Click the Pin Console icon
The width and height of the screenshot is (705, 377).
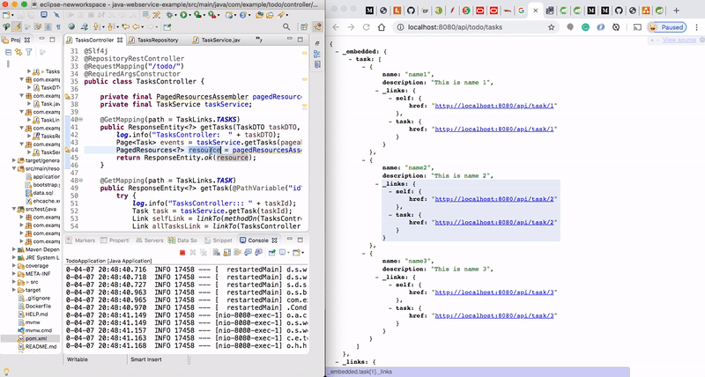coord(271,253)
